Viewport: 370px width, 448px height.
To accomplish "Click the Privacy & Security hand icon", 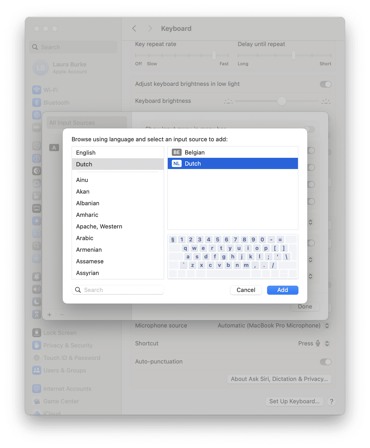I will (36, 345).
